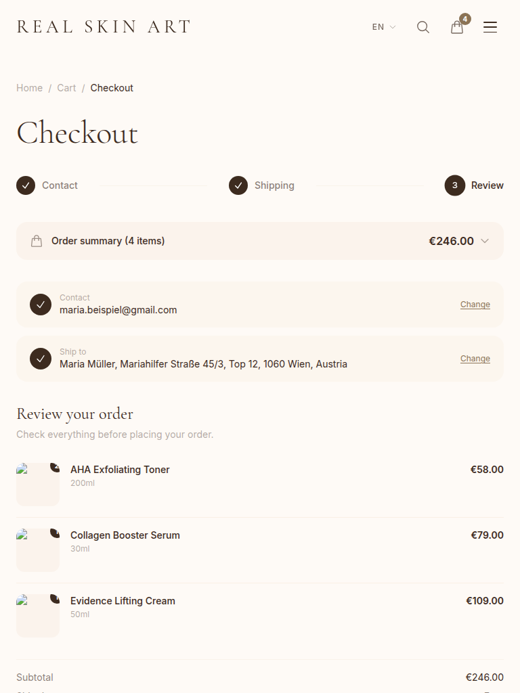Click the checkmark beside the contact email
This screenshot has height=693, width=520.
41,305
